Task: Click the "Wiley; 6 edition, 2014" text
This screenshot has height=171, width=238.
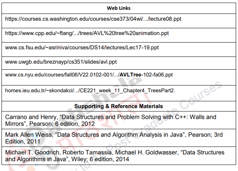Action: [x=100, y=159]
